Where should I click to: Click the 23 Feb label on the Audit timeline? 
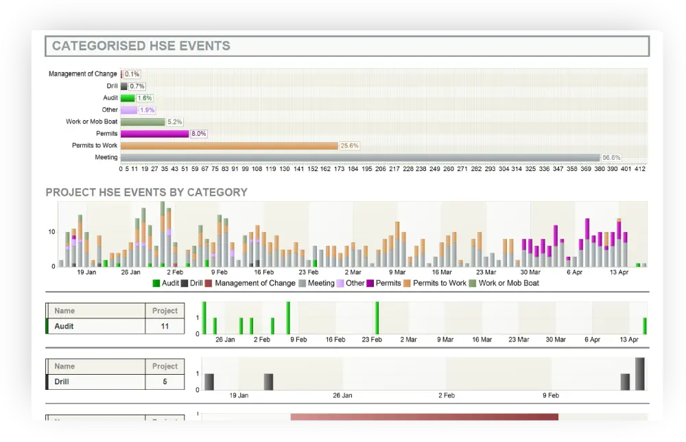click(372, 340)
